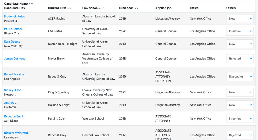Click descending sort arrow for Current Firm
The image size is (258, 140).
[70, 8]
